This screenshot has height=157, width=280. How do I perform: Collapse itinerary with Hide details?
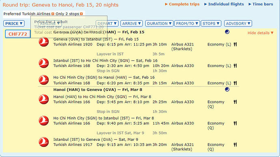pos(261,33)
